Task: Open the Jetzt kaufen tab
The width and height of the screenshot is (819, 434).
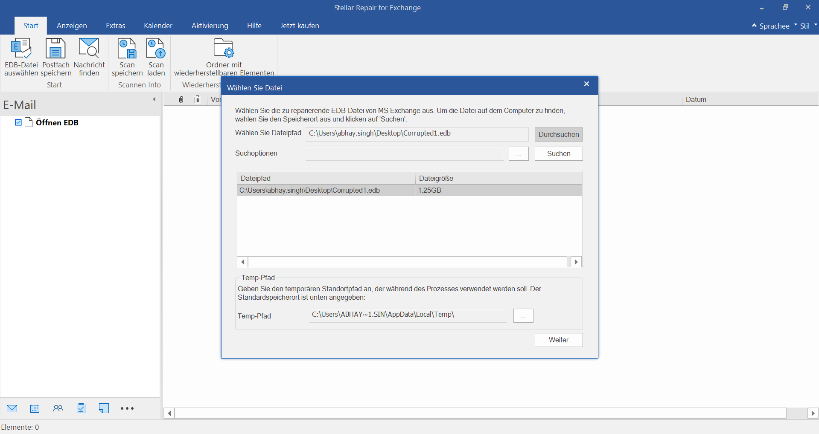Action: (300, 26)
